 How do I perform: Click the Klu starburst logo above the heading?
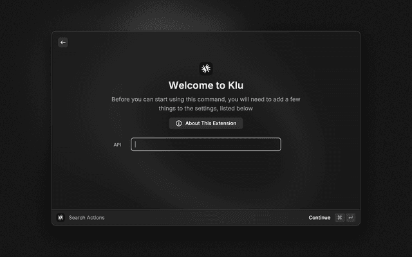(206, 69)
